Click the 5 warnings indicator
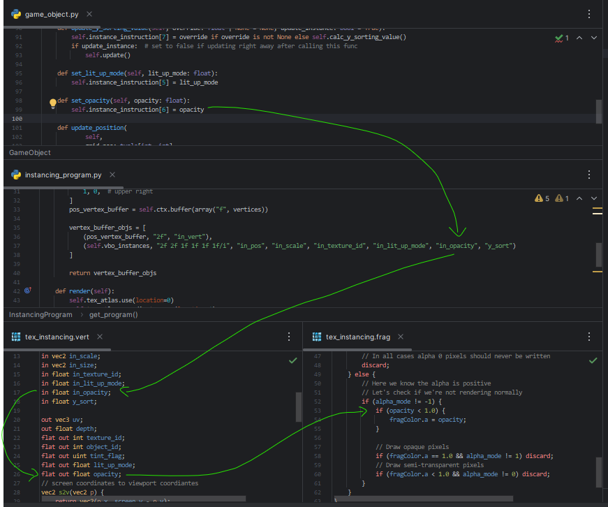Image resolution: width=608 pixels, height=507 pixels. pyautogui.click(x=542, y=198)
